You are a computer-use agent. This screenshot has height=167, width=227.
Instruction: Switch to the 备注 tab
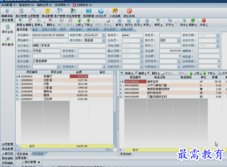tap(35, 30)
